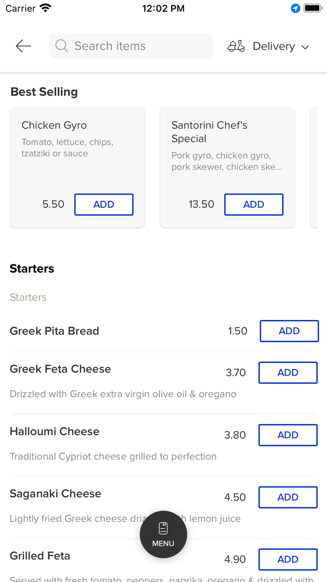
Task: Select the Starters subcategory label
Action: 28,298
